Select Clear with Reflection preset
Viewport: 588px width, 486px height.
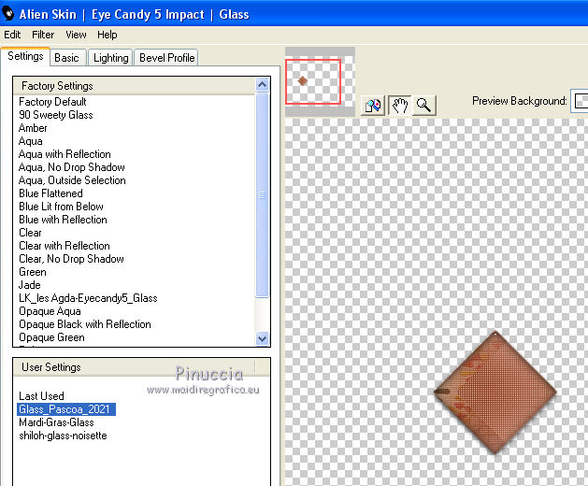coord(65,246)
